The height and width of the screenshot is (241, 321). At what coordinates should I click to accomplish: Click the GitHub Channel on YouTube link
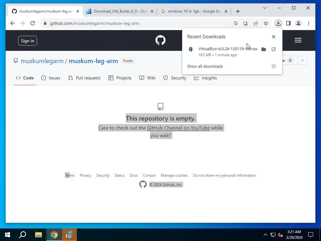point(178,128)
